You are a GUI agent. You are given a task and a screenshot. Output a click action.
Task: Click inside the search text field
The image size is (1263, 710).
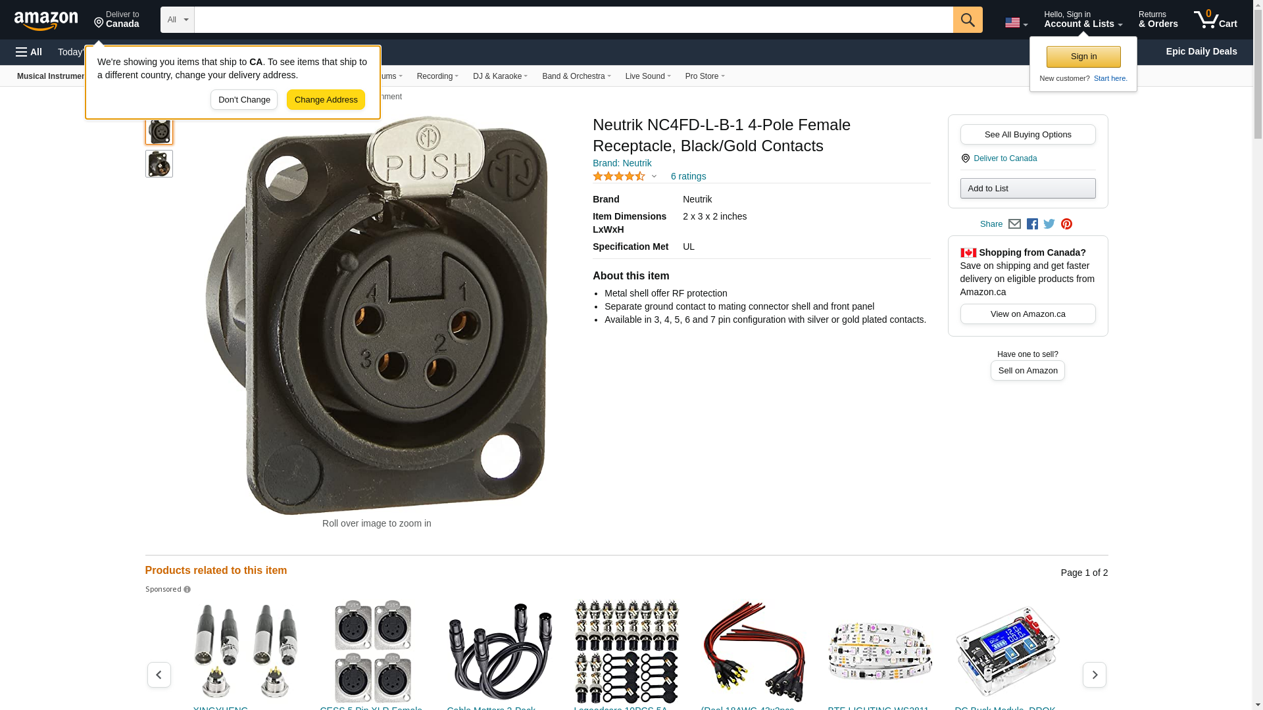tap(574, 20)
